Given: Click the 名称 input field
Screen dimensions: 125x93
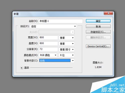Looking at the screenshot, I should click(61, 21).
